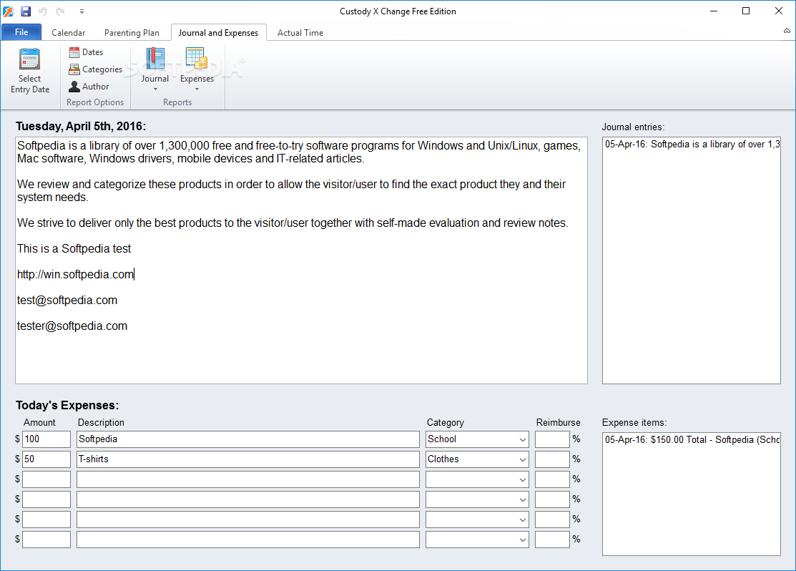Click the third row's empty amount field
The width and height of the screenshot is (796, 571).
tap(46, 479)
